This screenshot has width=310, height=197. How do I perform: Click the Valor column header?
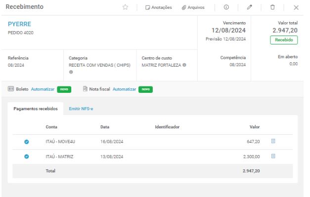coord(255,127)
